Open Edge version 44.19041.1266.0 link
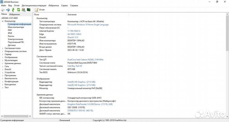This screenshot has width=229, height=122. 74,34
